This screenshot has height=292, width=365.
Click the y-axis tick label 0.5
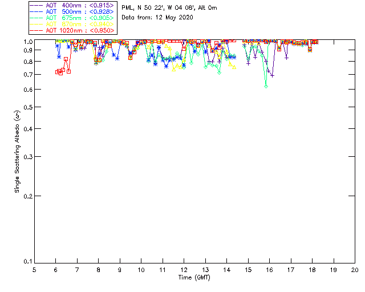click(28, 107)
